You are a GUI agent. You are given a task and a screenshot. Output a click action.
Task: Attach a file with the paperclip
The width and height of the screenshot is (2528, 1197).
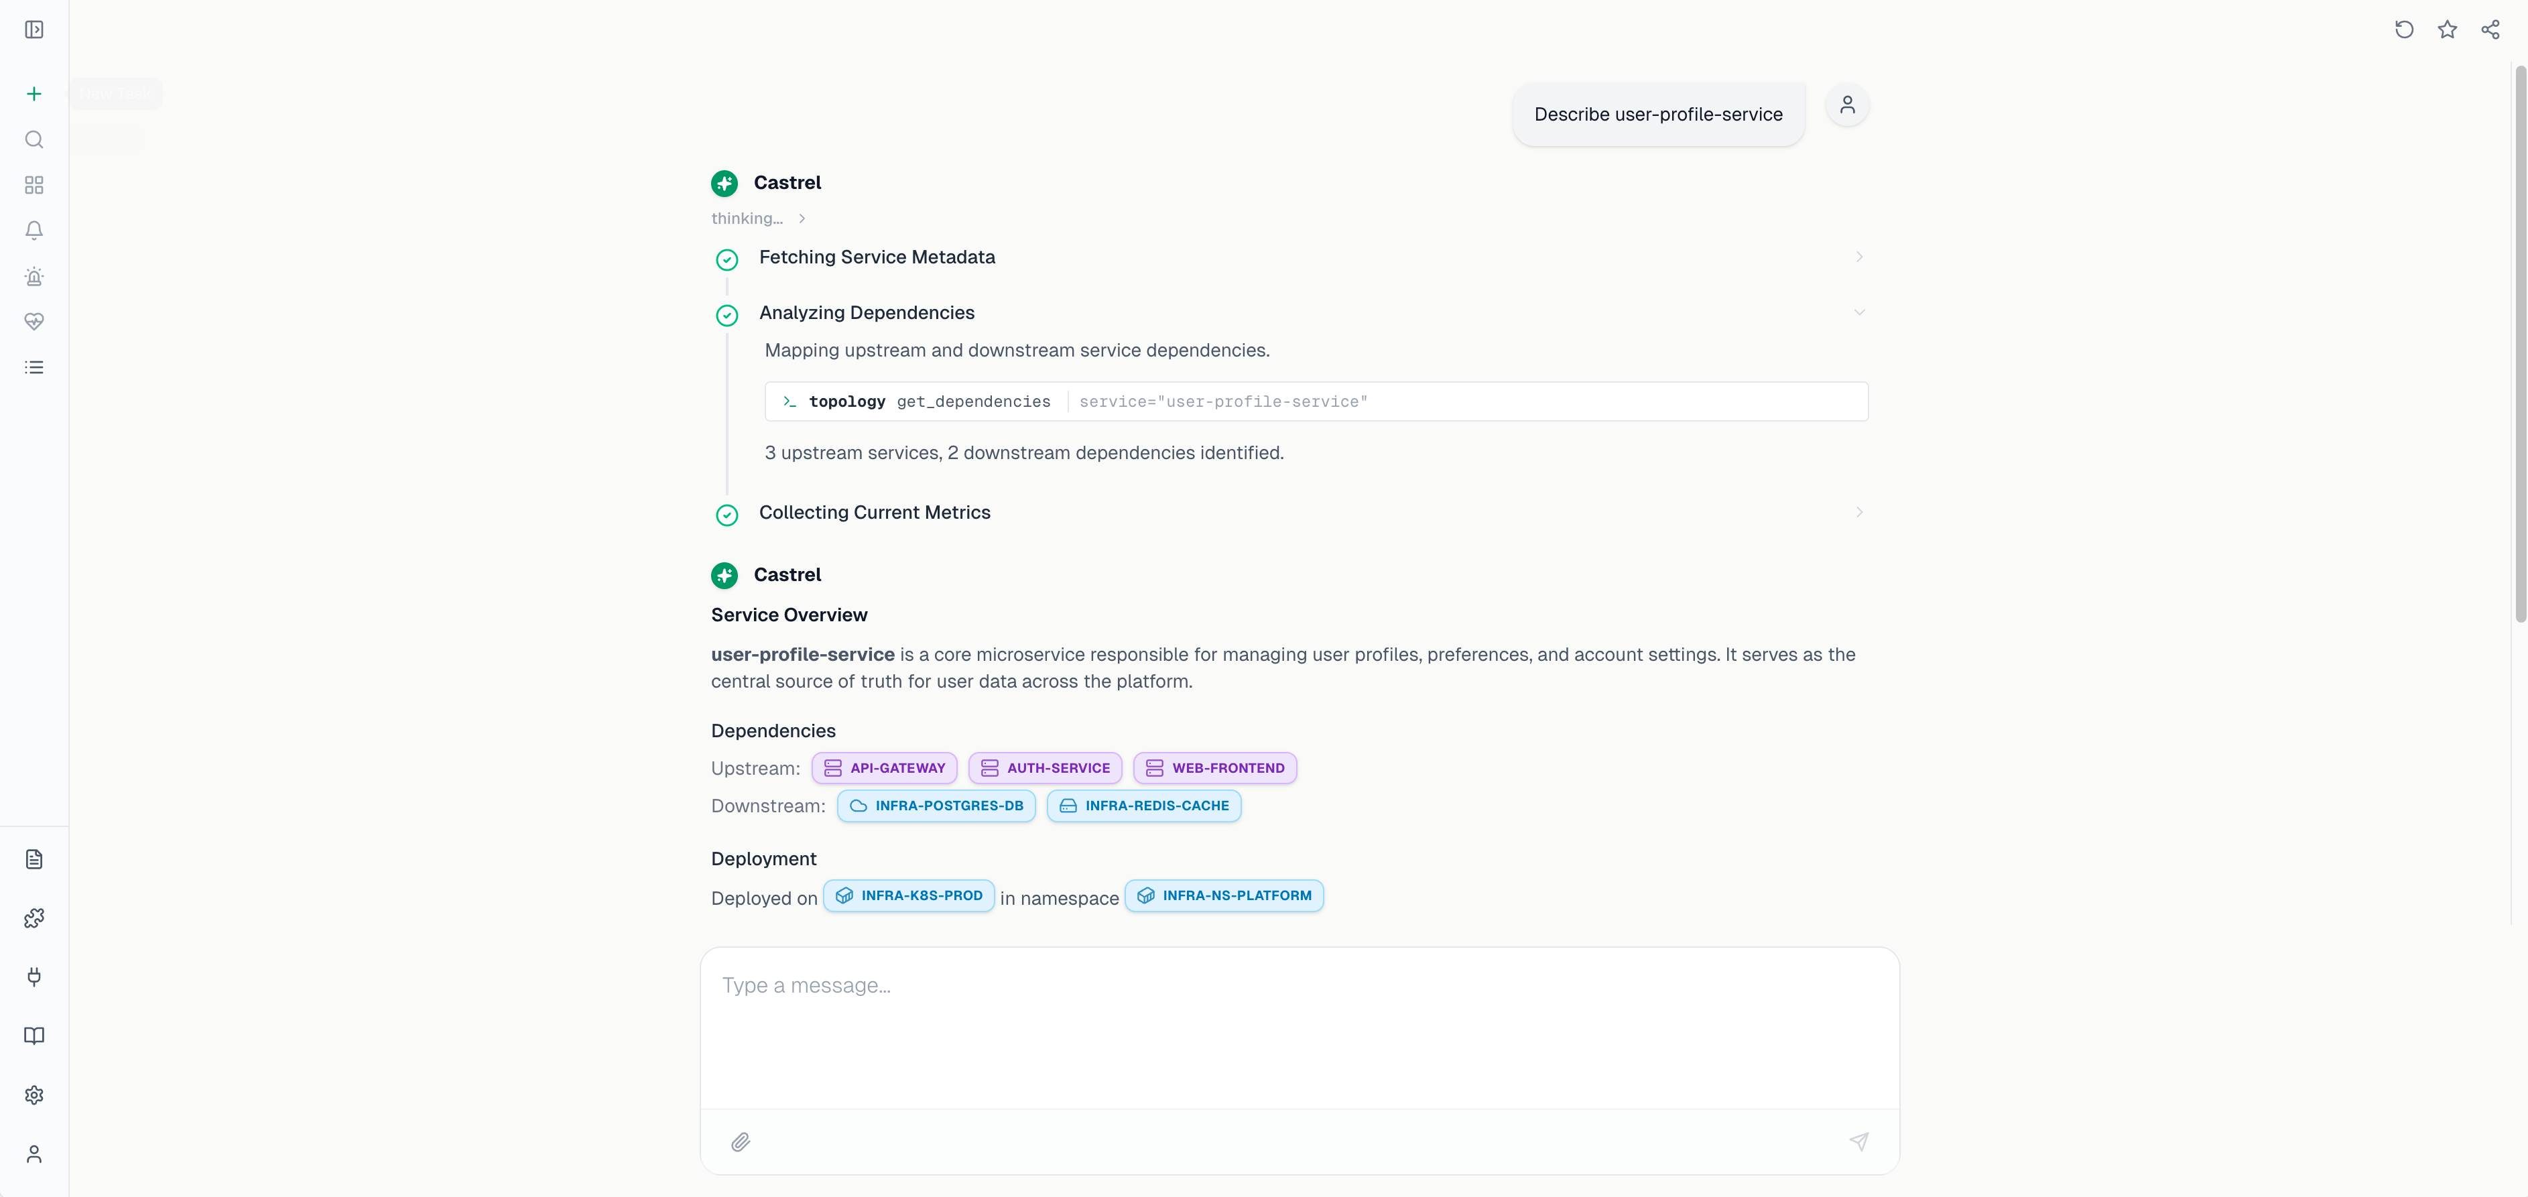[x=741, y=1142]
